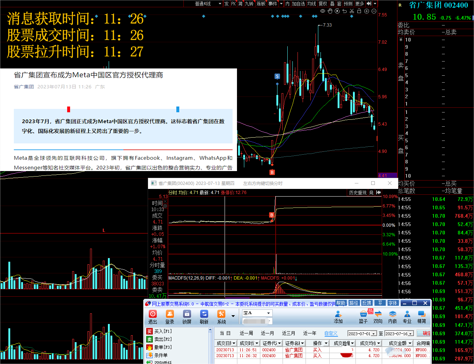This screenshot has width=474, height=364.
Task: Select 卖出[F2] in the trading sidebar
Action: click(159, 339)
